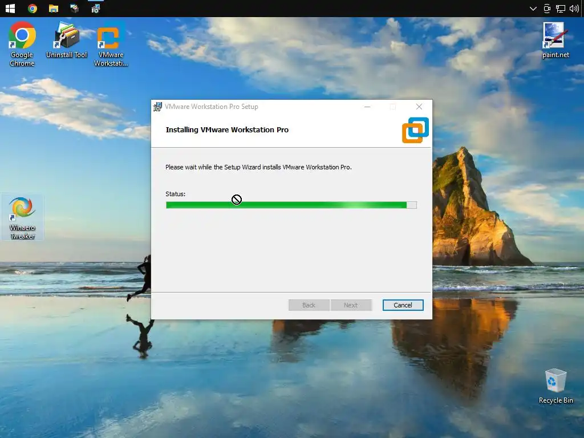Image resolution: width=584 pixels, height=438 pixels.
Task: Open Uninstall Tool taskbar icon
Action: coord(75,8)
